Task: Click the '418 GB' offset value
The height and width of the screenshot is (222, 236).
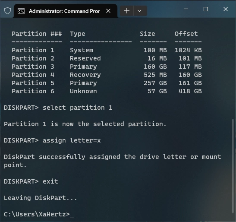Action: tap(190, 91)
